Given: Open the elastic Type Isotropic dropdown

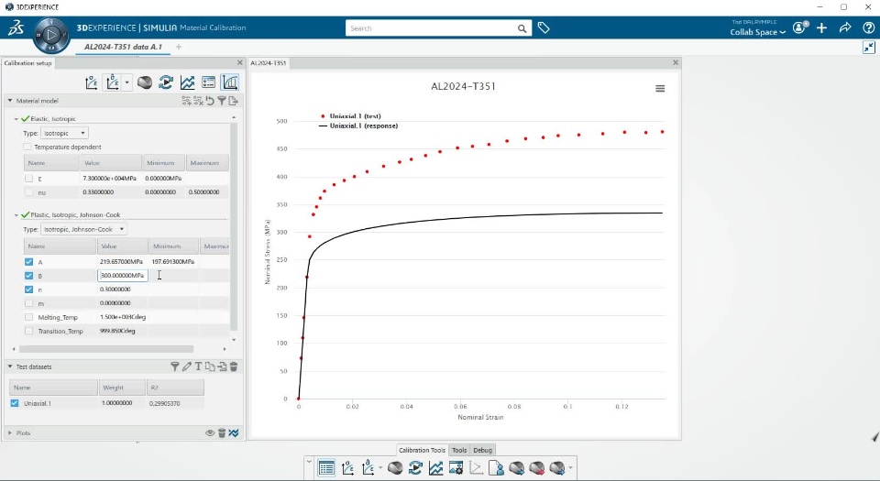Looking at the screenshot, I should click(x=64, y=133).
